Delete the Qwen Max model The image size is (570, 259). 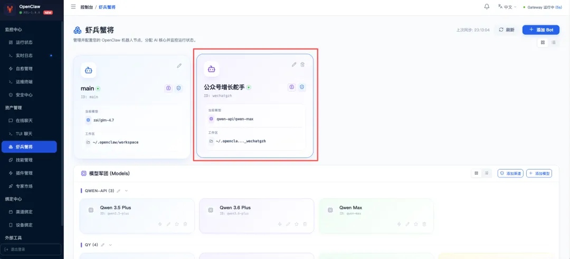point(424,224)
